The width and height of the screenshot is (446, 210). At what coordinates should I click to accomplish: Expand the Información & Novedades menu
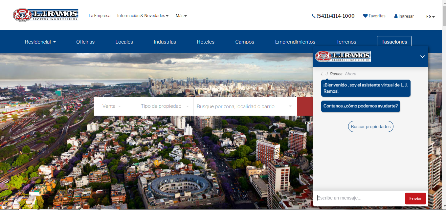pyautogui.click(x=143, y=15)
